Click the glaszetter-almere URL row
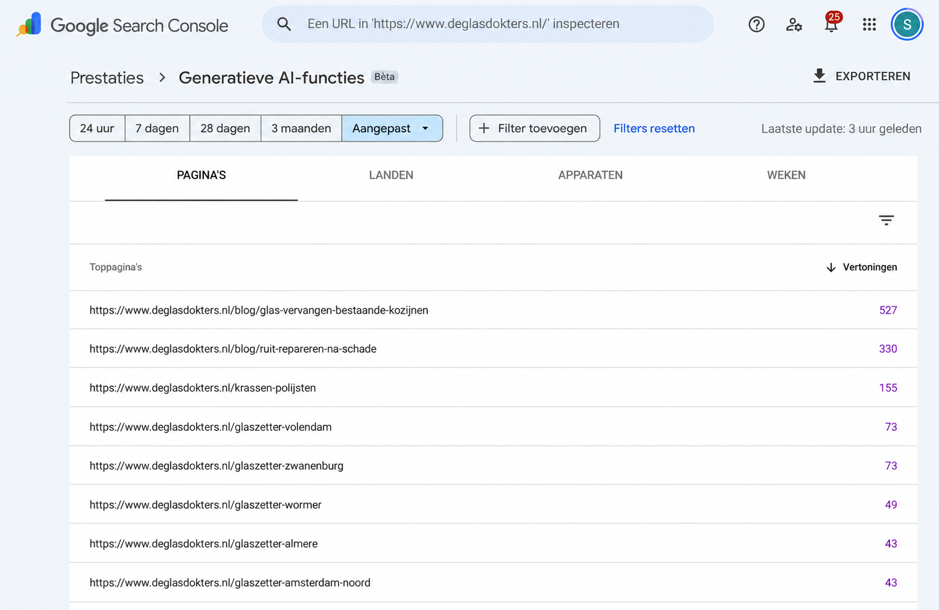This screenshot has width=939, height=610. 494,544
